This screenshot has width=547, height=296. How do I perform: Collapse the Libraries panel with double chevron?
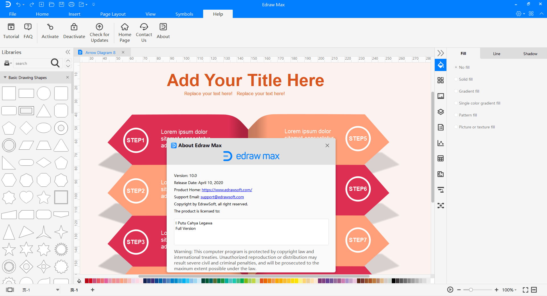coord(68,52)
